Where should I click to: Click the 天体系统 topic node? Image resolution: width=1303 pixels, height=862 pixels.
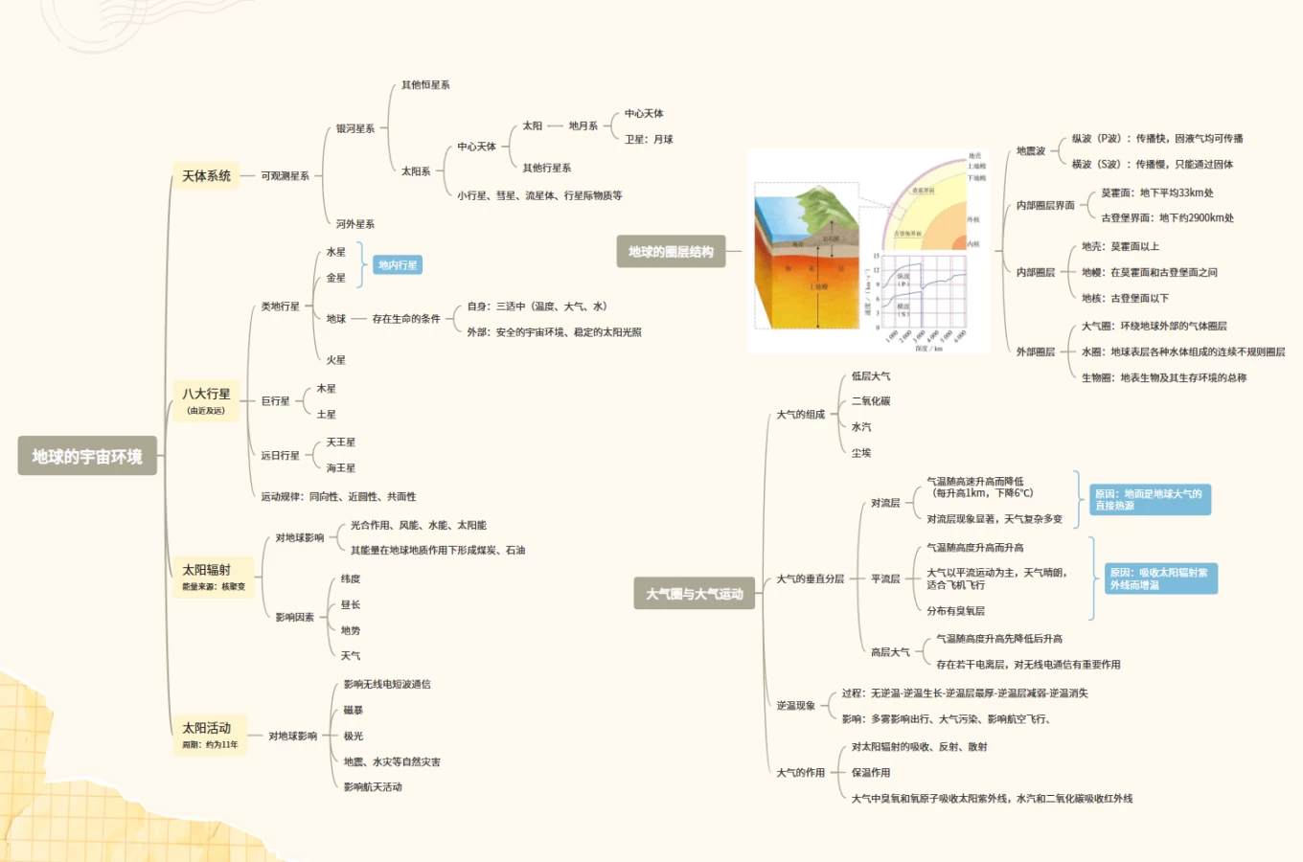[x=207, y=175]
